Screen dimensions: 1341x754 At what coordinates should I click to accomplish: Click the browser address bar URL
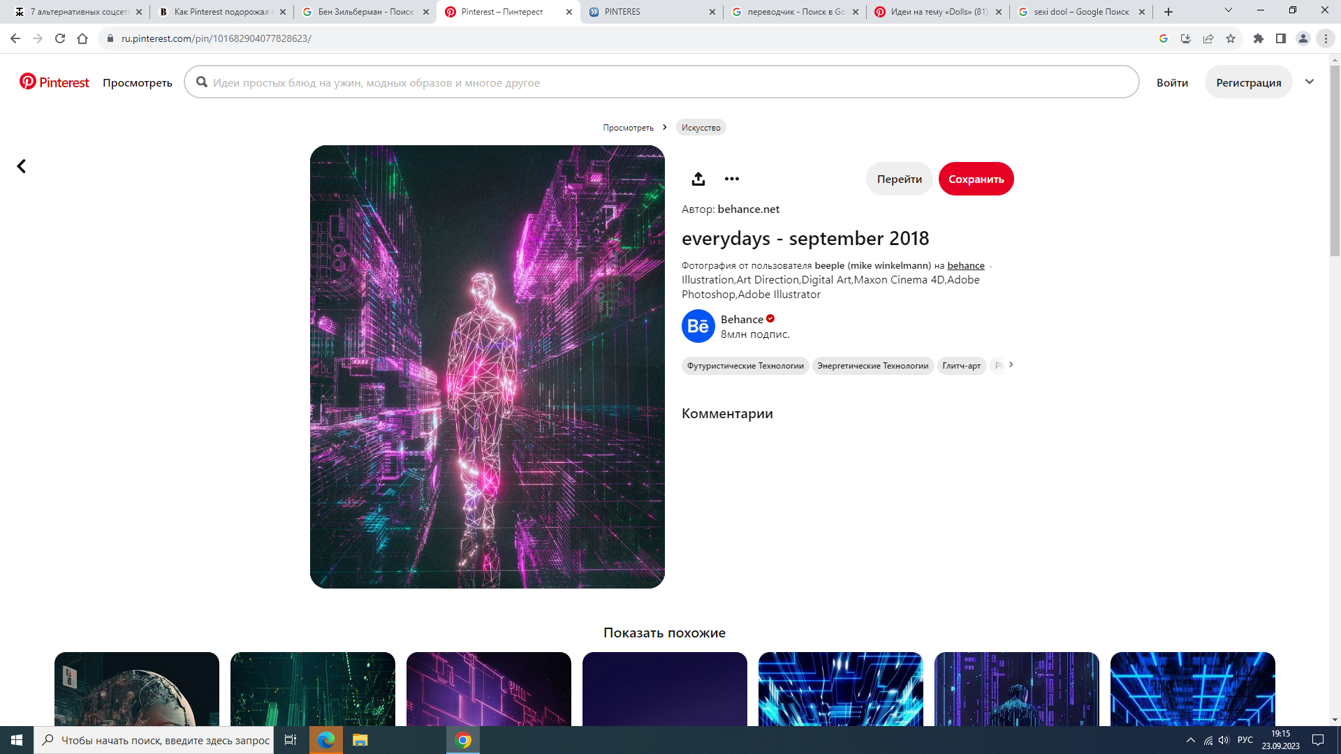[216, 38]
